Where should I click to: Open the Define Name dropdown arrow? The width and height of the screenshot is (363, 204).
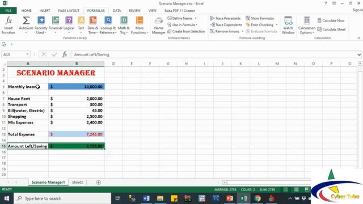click(x=196, y=18)
